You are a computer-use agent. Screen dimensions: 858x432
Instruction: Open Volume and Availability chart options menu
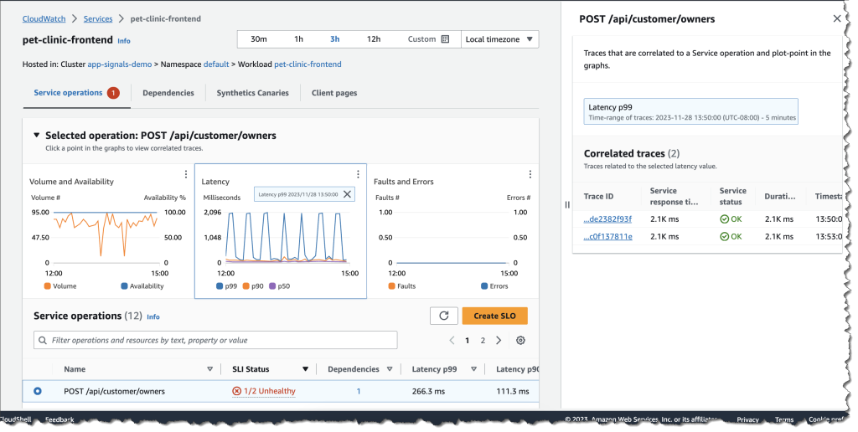tap(185, 174)
